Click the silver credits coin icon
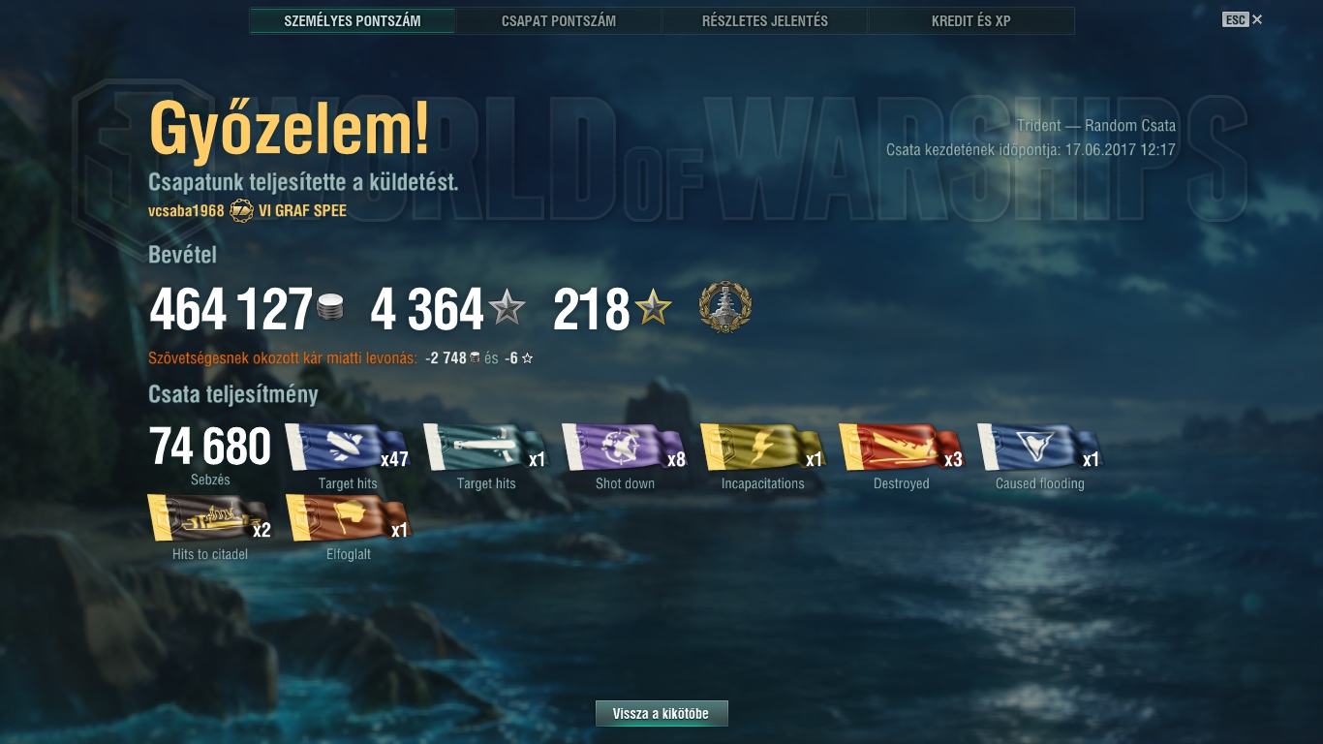This screenshot has height=744, width=1323. pos(330,309)
